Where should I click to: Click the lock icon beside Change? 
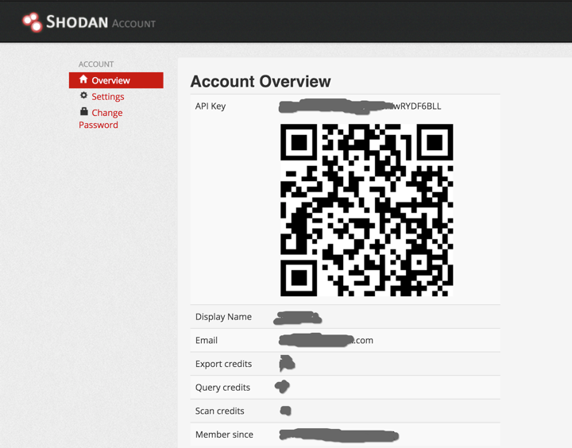[x=83, y=112]
